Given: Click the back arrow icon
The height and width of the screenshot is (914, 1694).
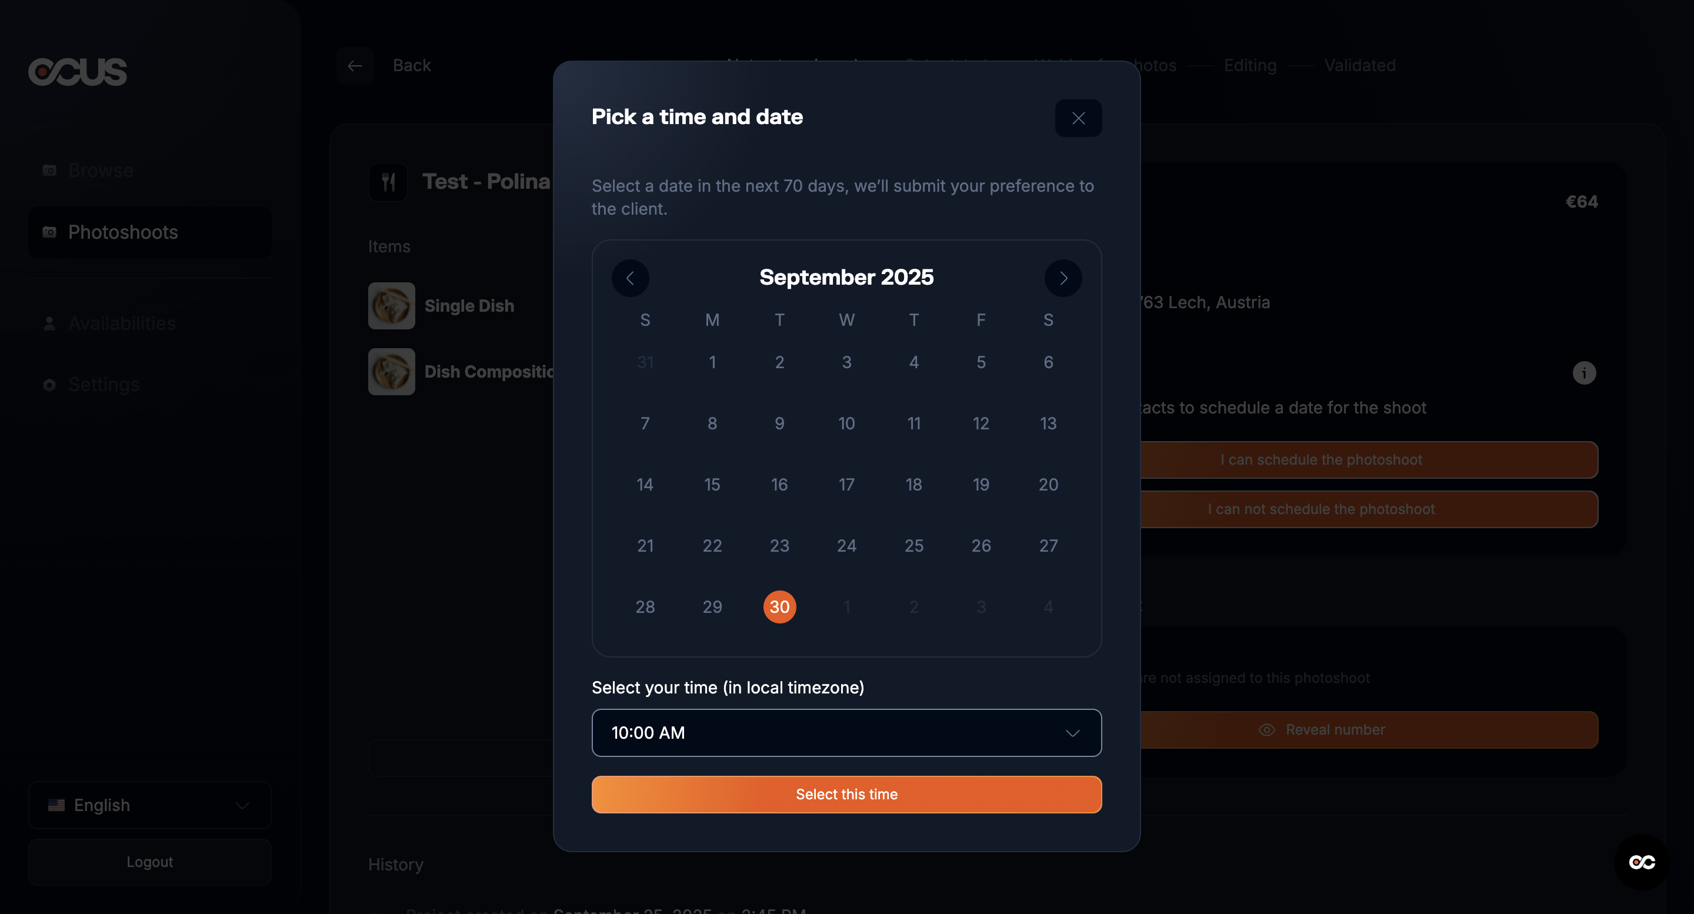Looking at the screenshot, I should pos(355,66).
